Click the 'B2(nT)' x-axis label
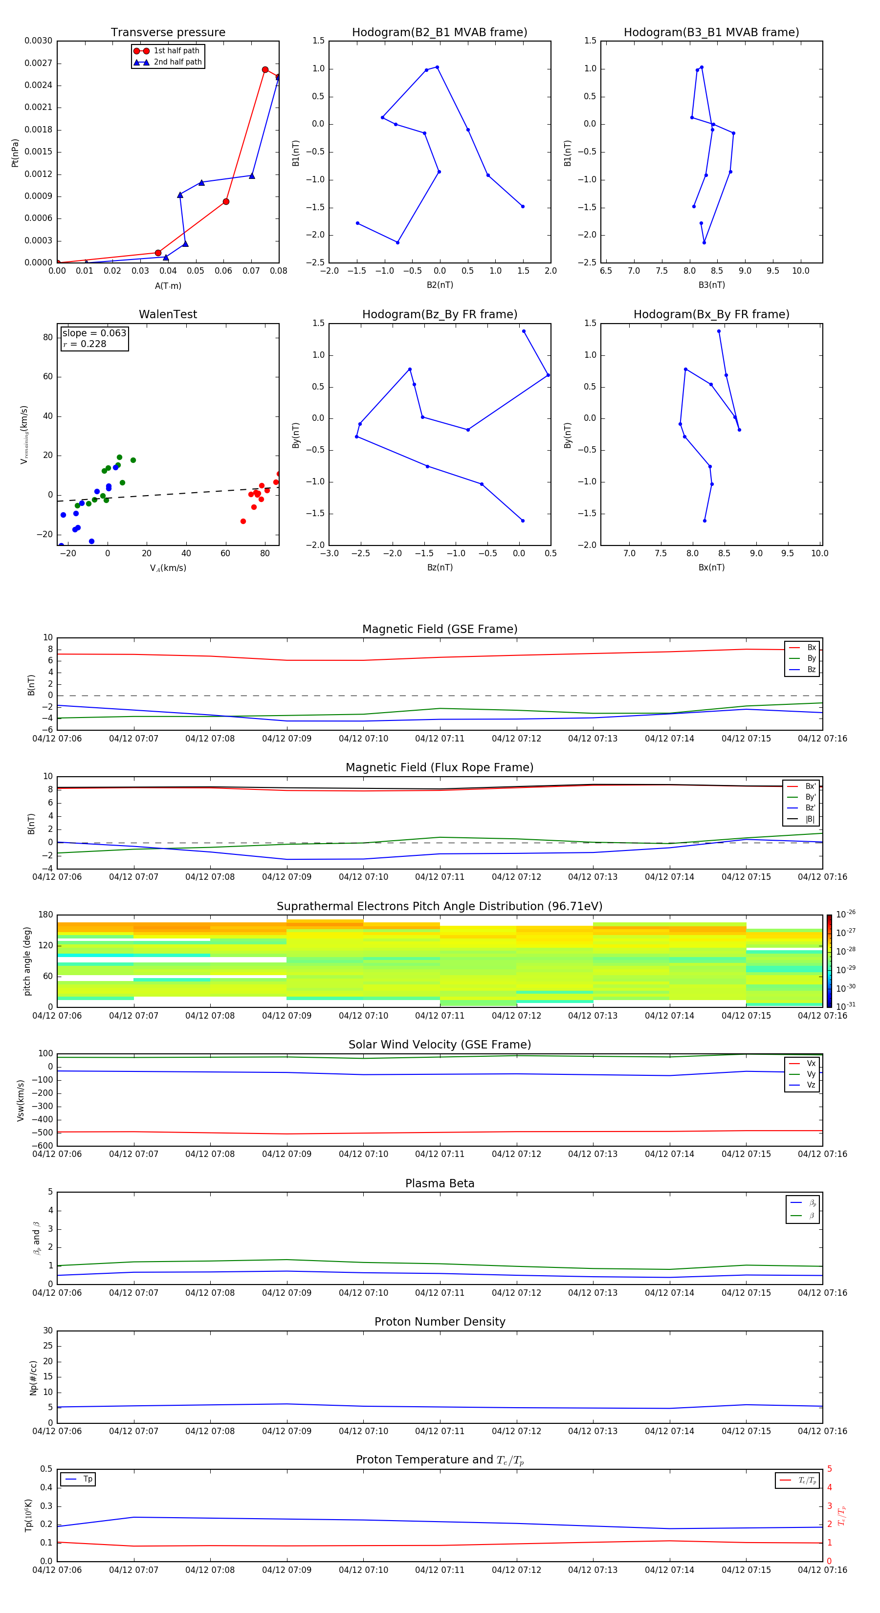880x1613 pixels. [440, 285]
